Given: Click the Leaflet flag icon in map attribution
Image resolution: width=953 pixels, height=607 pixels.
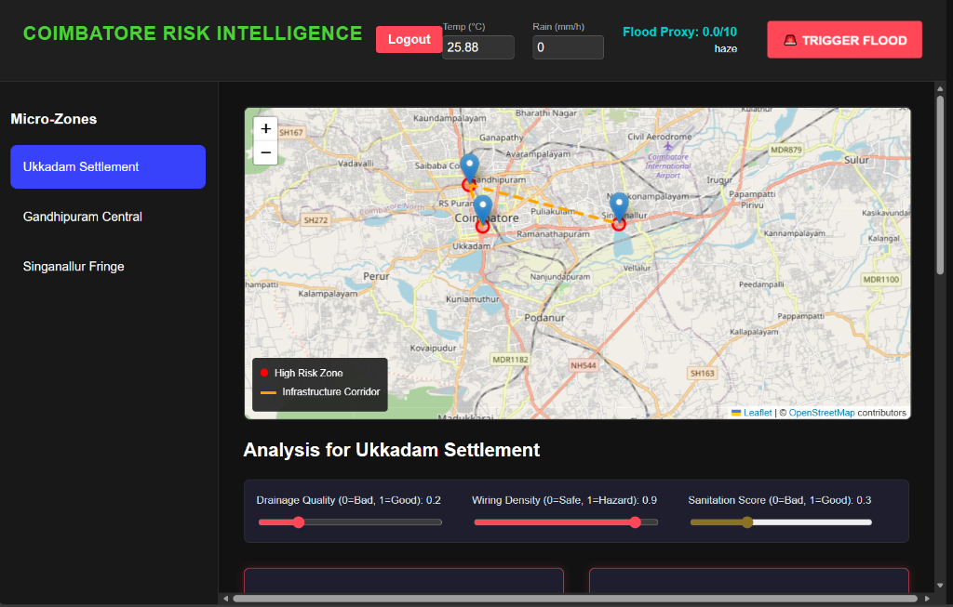Looking at the screenshot, I should 734,412.
